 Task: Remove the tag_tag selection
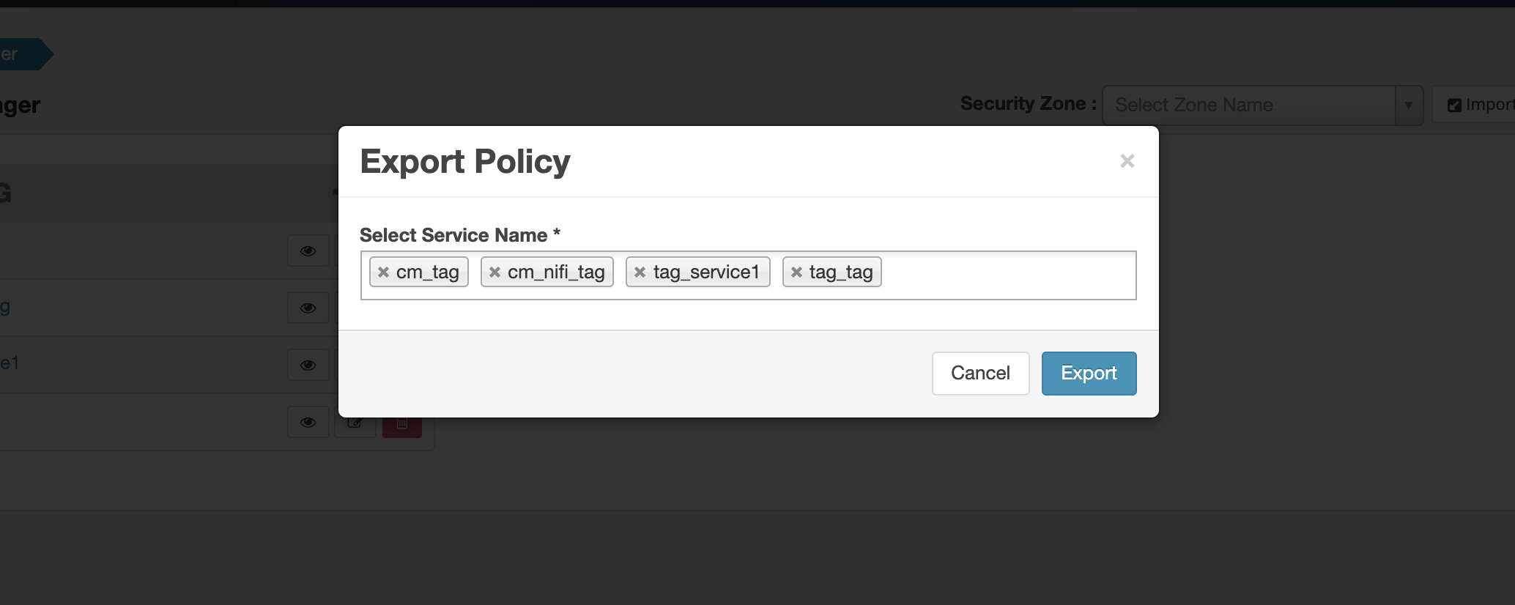click(x=796, y=272)
